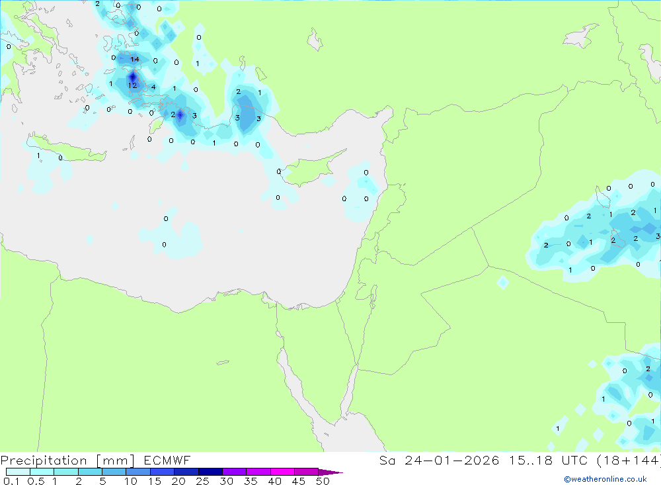Select the 0.1–0.5 mm legend swatch
Screen dimensions: 661x485
pyautogui.click(x=18, y=472)
